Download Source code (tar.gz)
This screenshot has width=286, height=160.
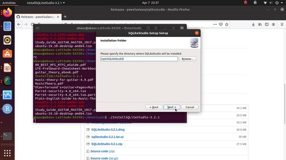[104, 158]
